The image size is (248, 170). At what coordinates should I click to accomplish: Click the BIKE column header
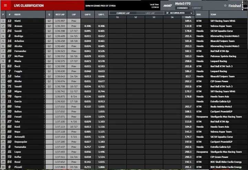click(x=199, y=14)
